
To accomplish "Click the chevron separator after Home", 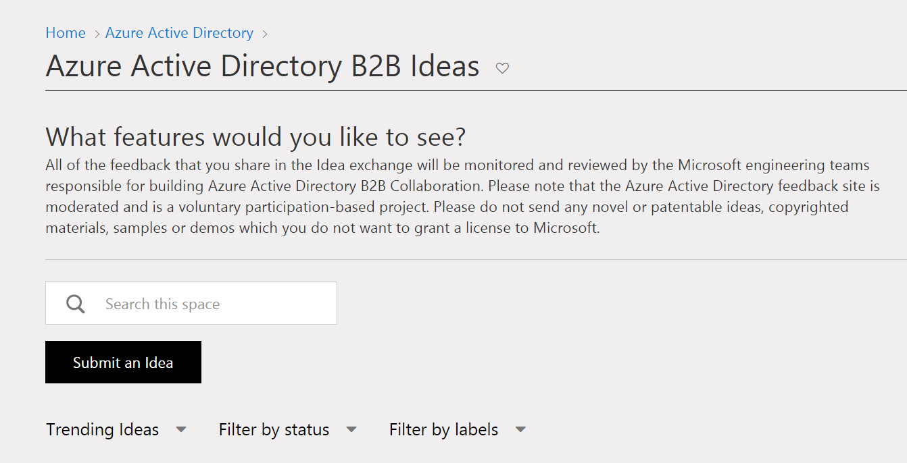I will 97,33.
